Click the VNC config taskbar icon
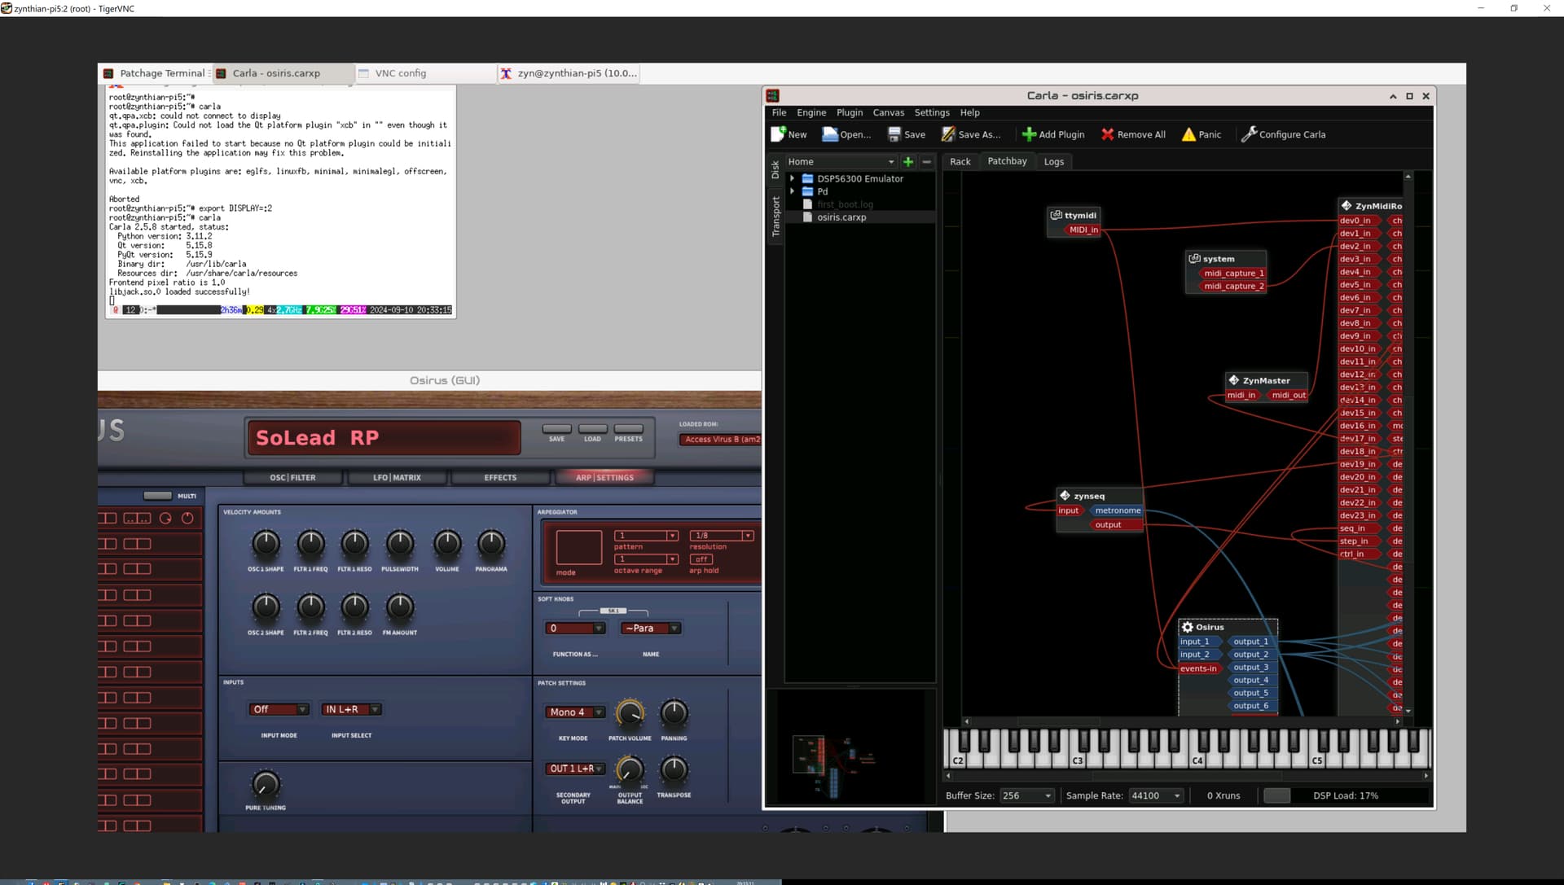 363,73
